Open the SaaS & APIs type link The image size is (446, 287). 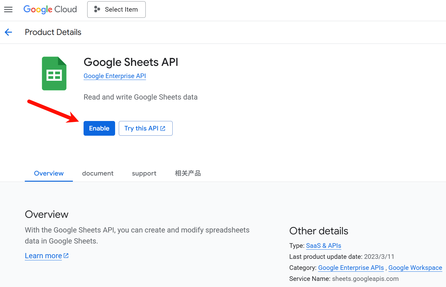click(x=324, y=246)
